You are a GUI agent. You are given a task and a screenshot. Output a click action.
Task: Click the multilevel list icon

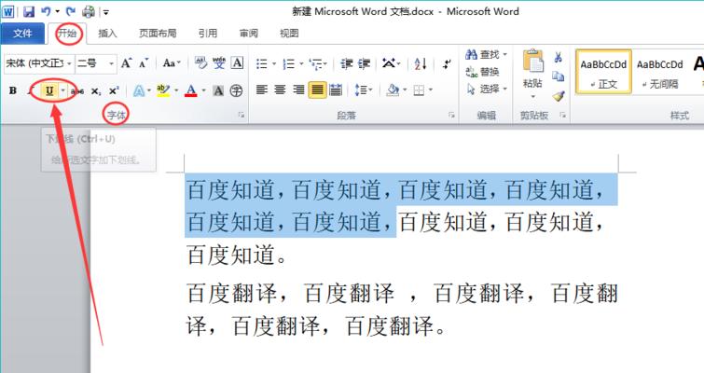(x=316, y=63)
